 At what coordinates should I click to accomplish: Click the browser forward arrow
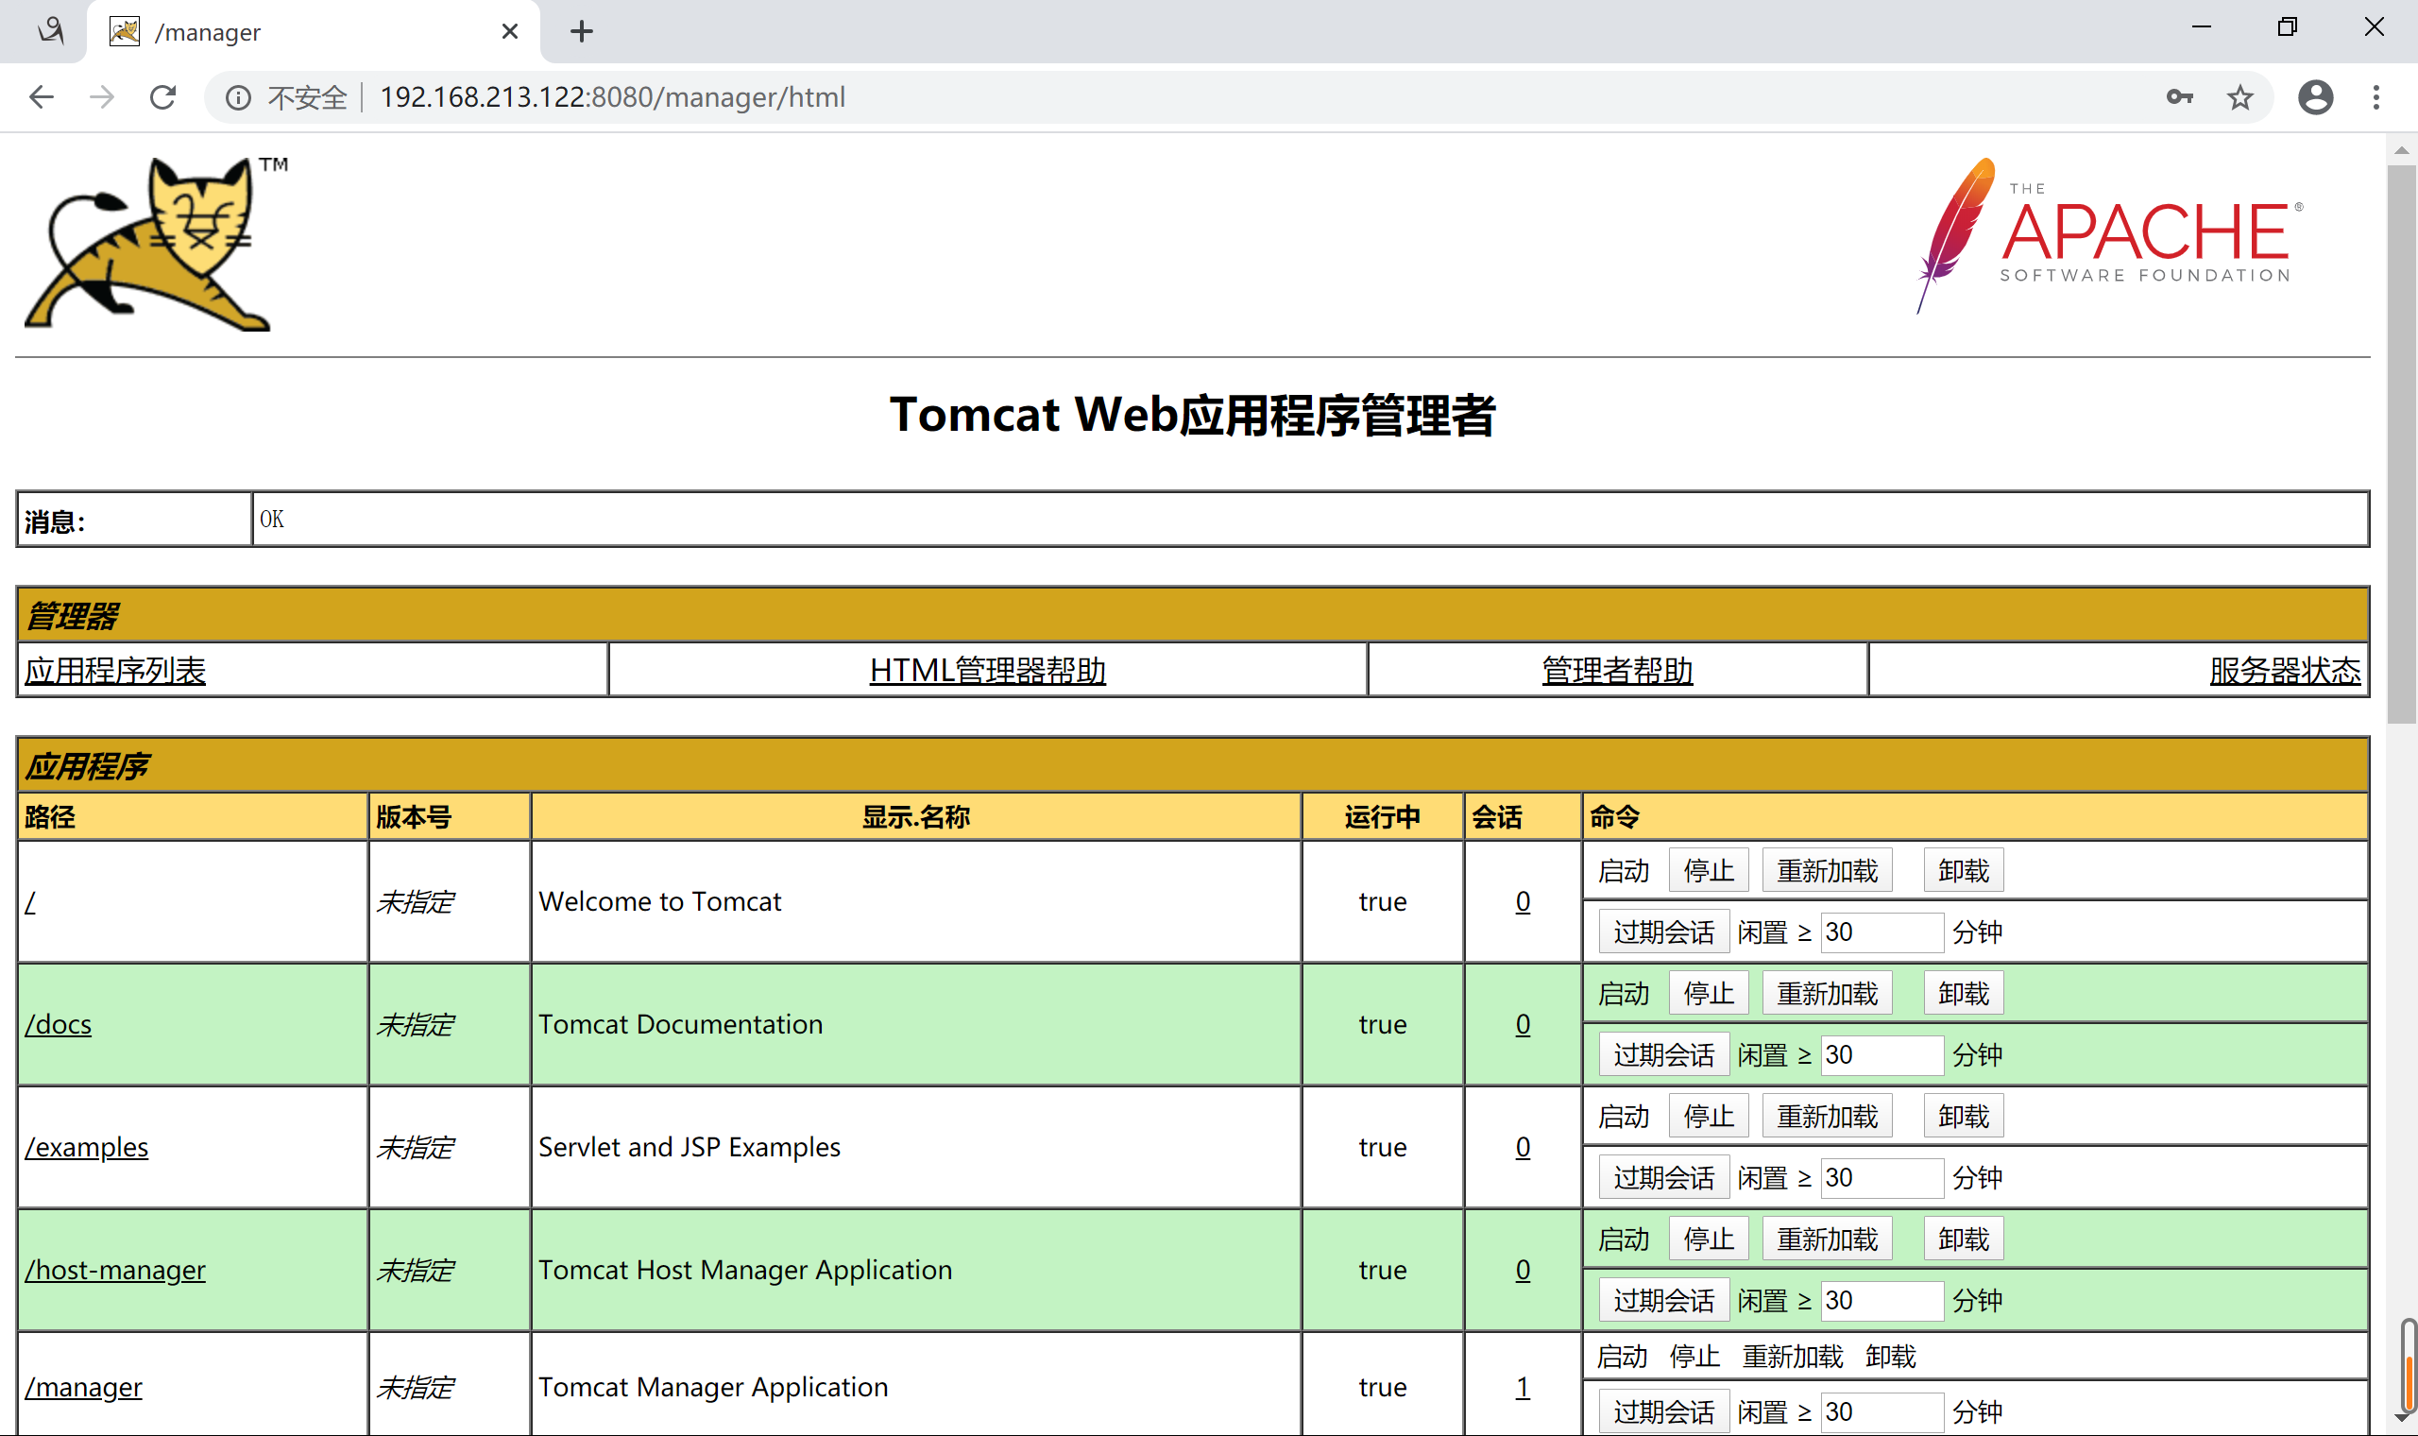pos(102,96)
